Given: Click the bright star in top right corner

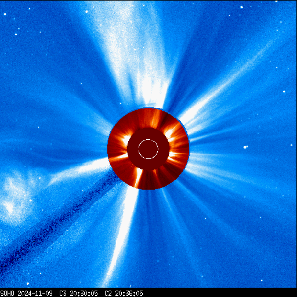Looking at the screenshot, I should (x=241, y=7).
